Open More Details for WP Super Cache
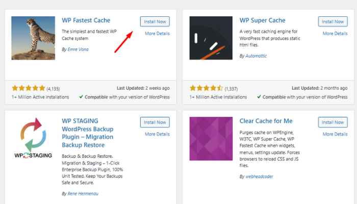The height and width of the screenshot is (204, 357). point(335,34)
